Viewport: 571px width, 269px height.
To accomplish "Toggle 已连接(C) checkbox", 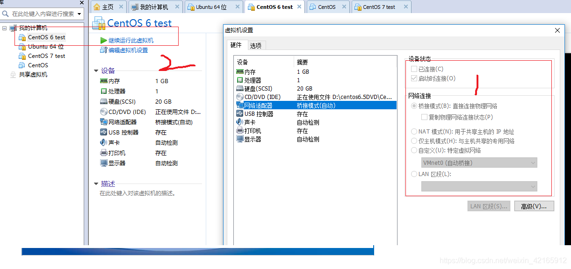I will tap(414, 69).
